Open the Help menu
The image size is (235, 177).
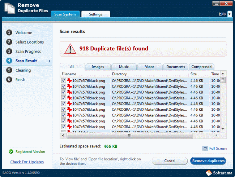click(223, 14)
